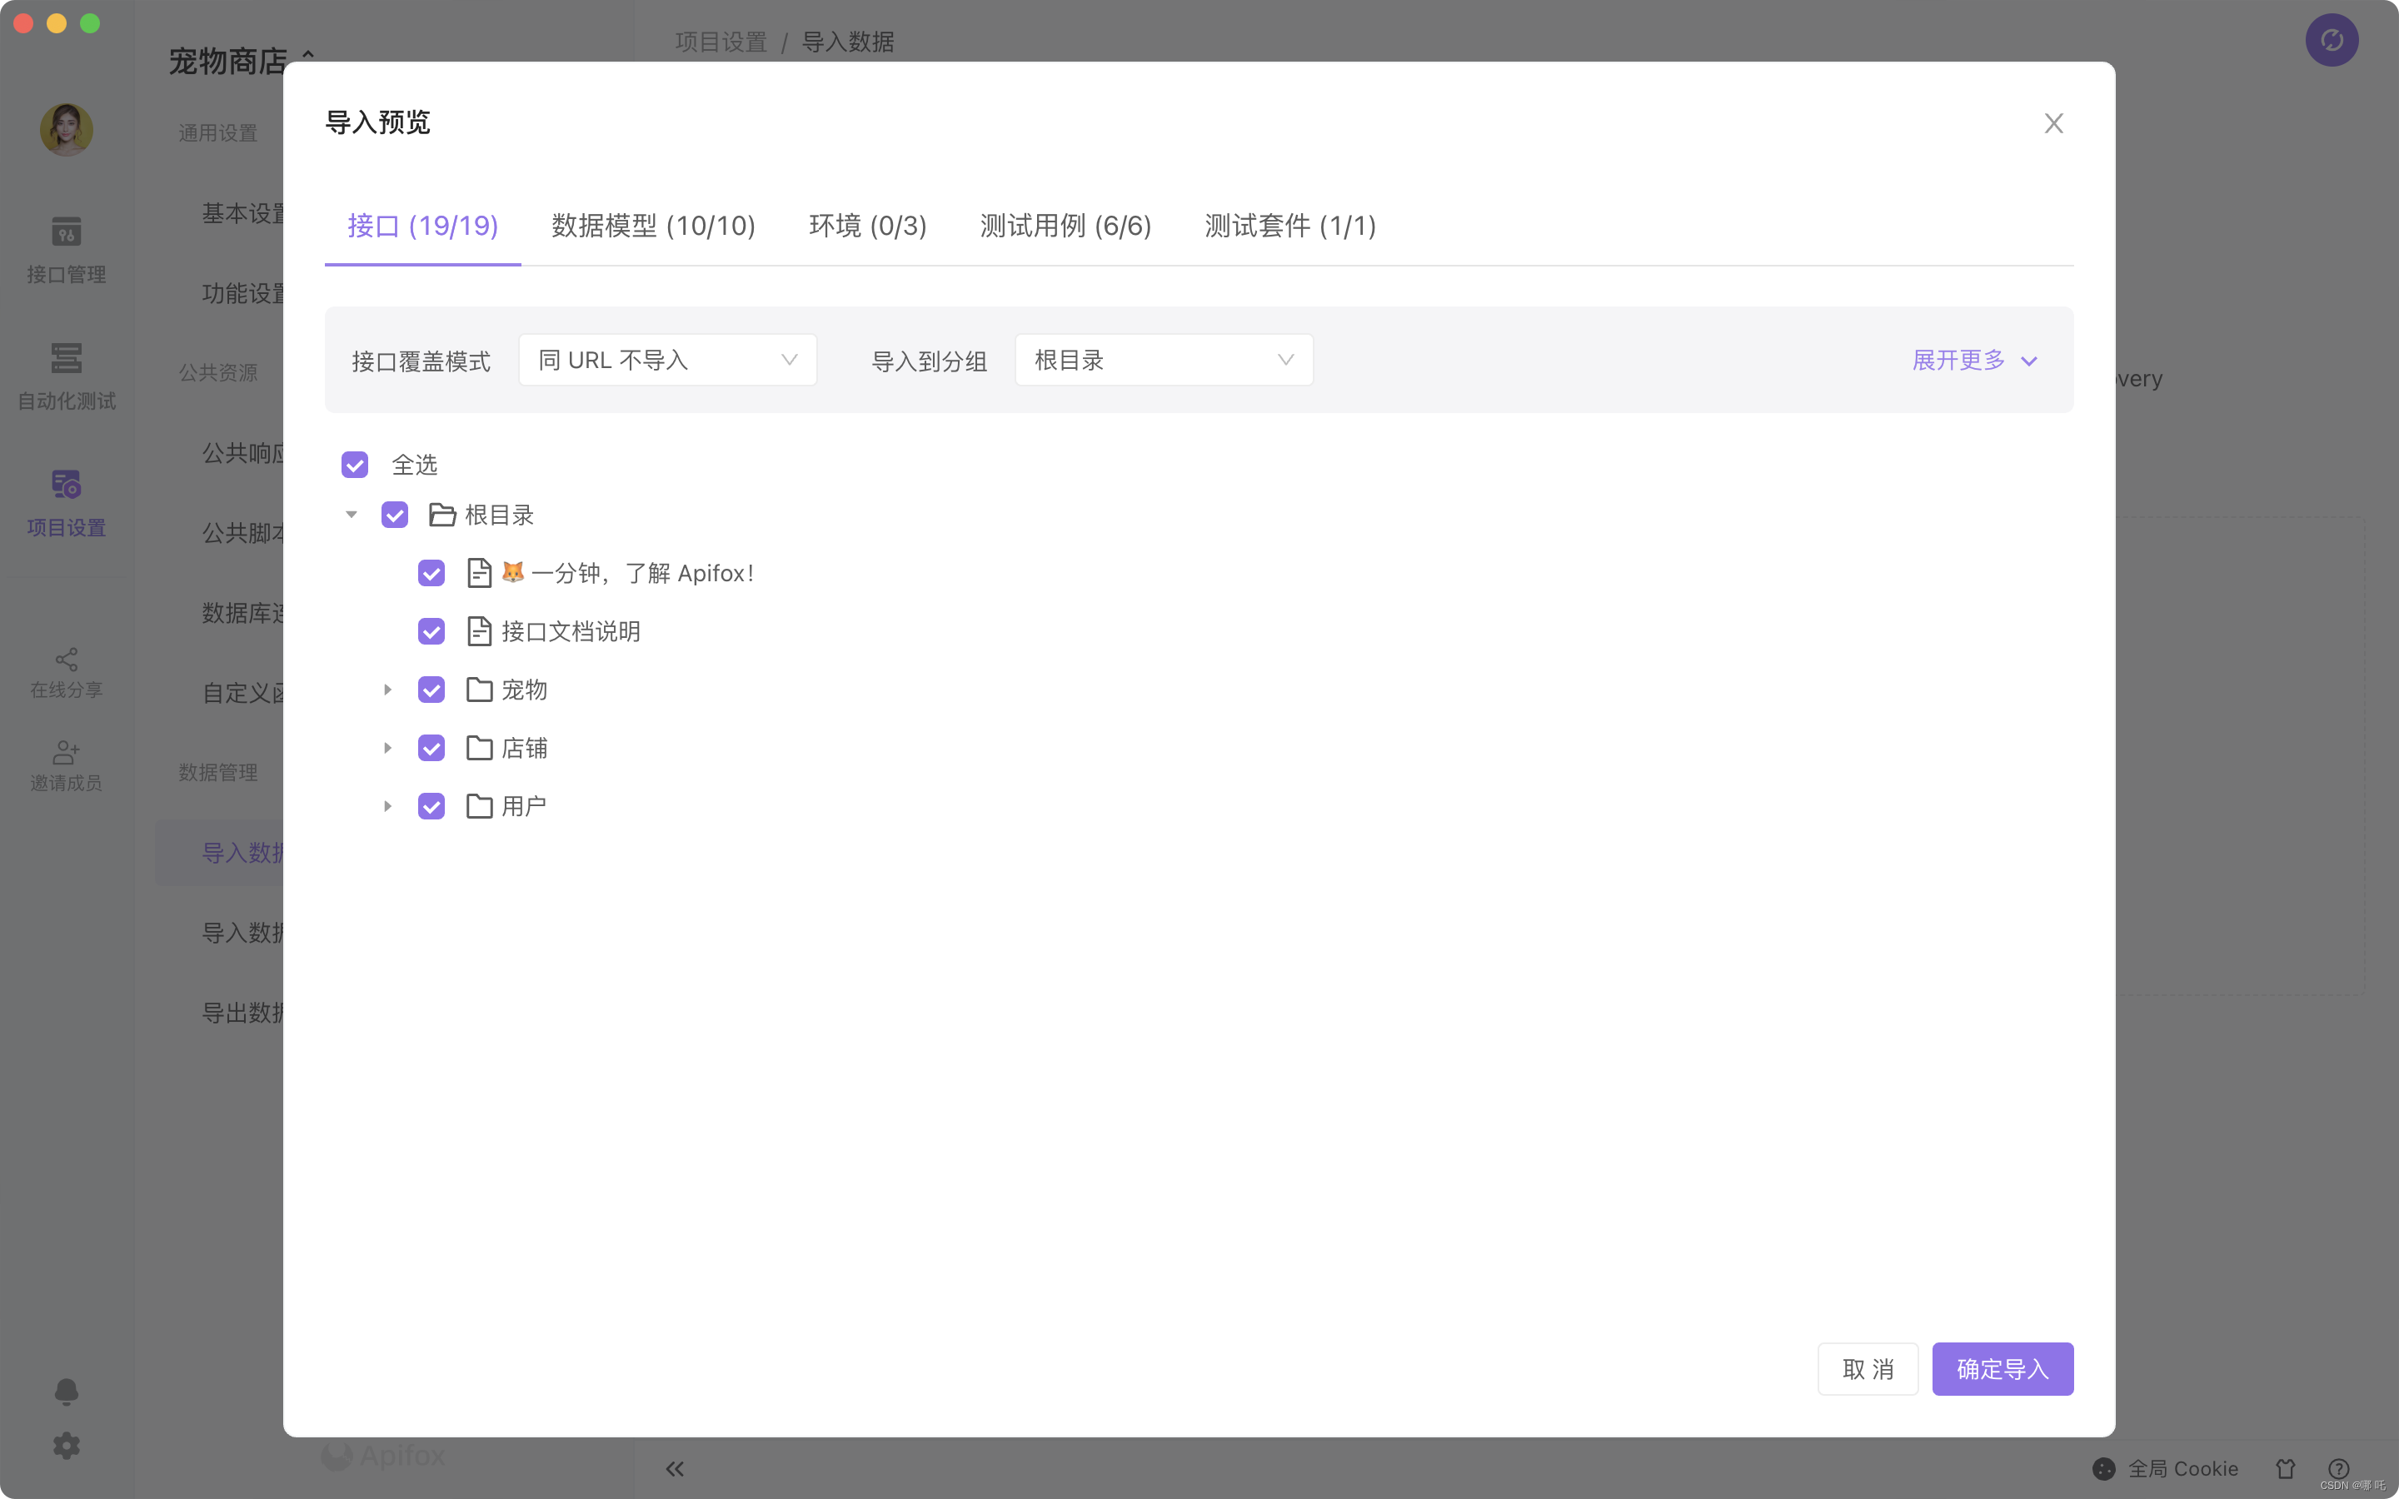Open the 接口覆盖模式 dropdown
Image resolution: width=2399 pixels, height=1499 pixels.
coord(666,359)
